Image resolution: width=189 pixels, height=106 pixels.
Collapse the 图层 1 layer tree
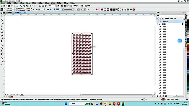click(157, 24)
